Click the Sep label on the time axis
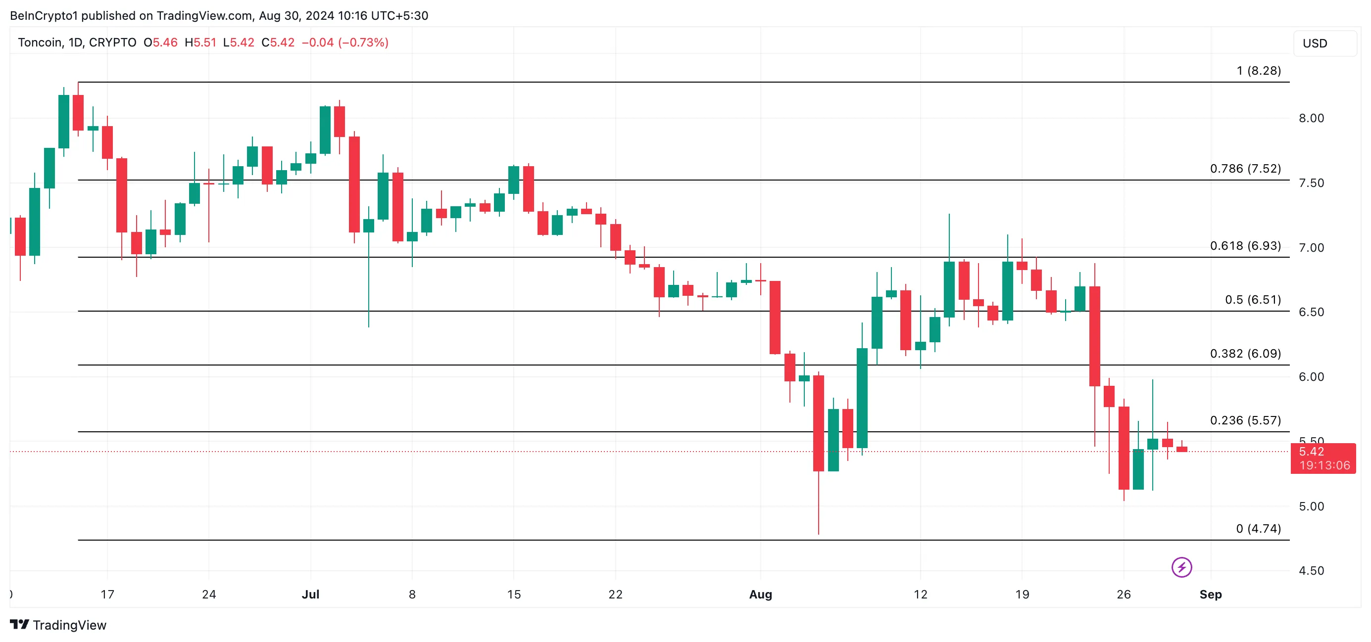1371x642 pixels. tap(1210, 595)
